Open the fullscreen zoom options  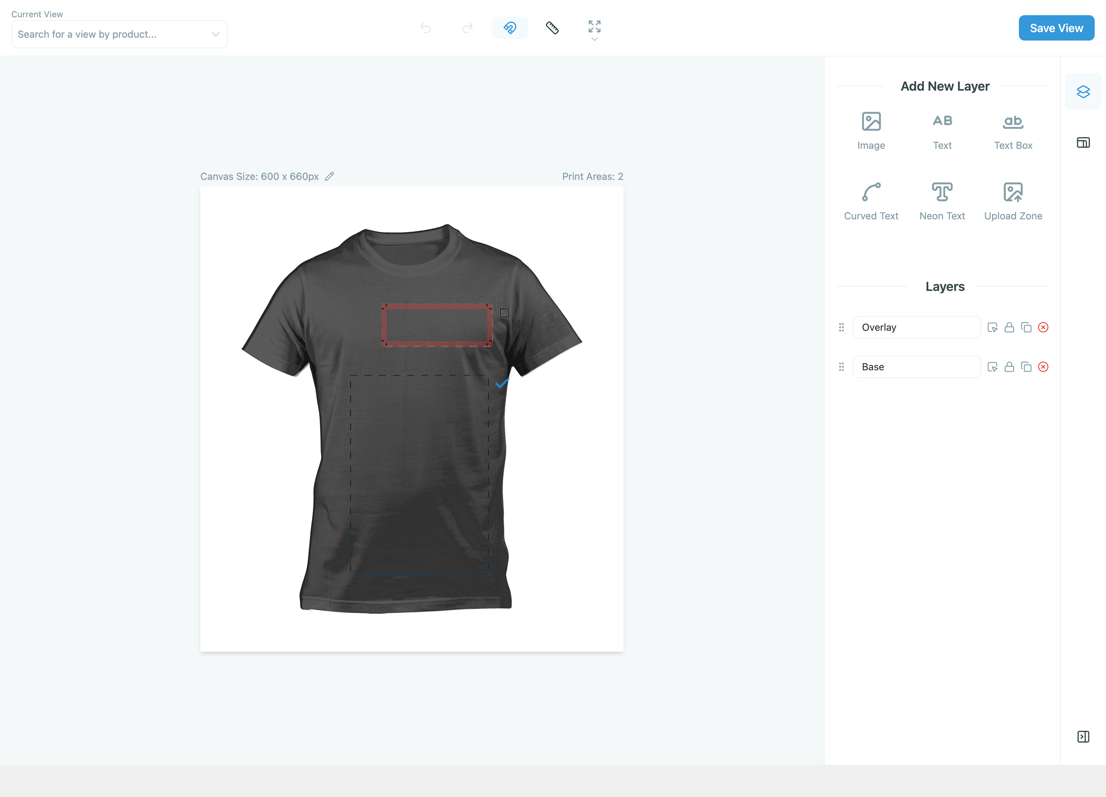(x=594, y=28)
